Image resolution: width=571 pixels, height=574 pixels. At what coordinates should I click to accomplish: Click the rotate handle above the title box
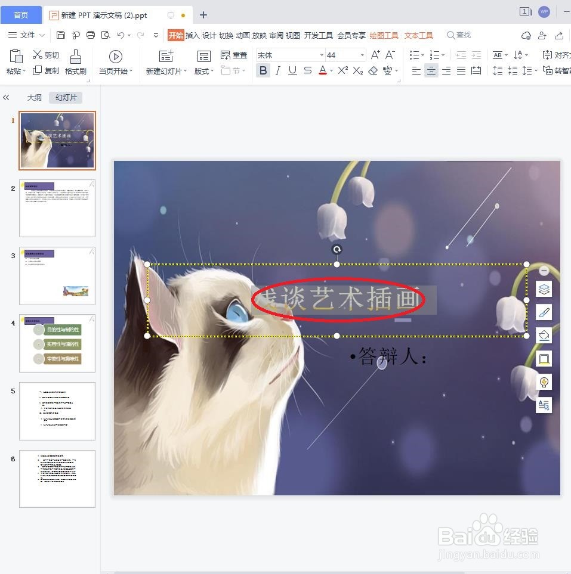pyautogui.click(x=337, y=249)
